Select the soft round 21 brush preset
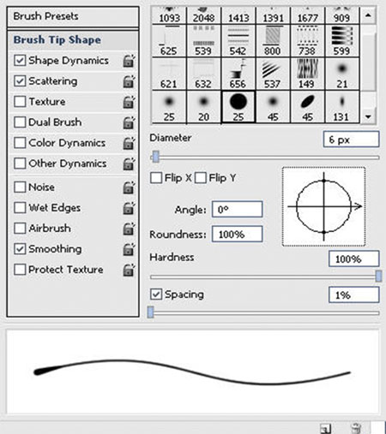386x434 pixels. pos(342,74)
